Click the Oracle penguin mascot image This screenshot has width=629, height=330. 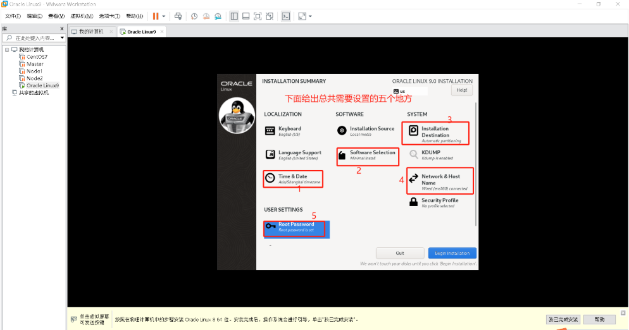pyautogui.click(x=237, y=116)
